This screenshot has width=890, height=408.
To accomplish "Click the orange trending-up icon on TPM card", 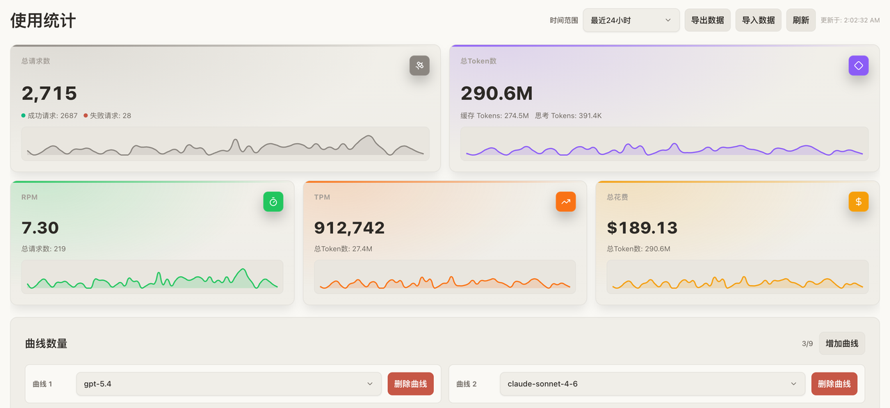I will (x=566, y=202).
